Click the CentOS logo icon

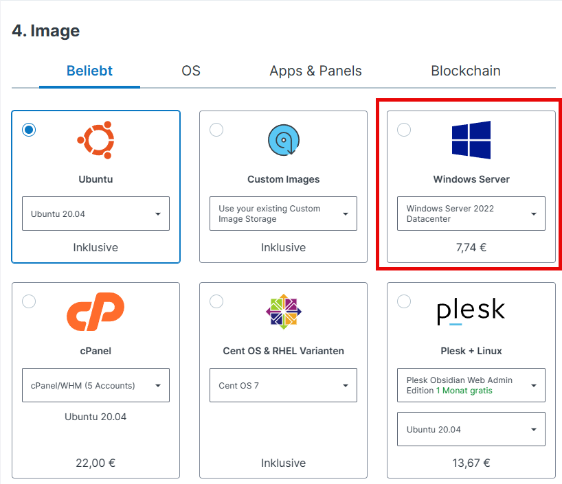pos(283,311)
